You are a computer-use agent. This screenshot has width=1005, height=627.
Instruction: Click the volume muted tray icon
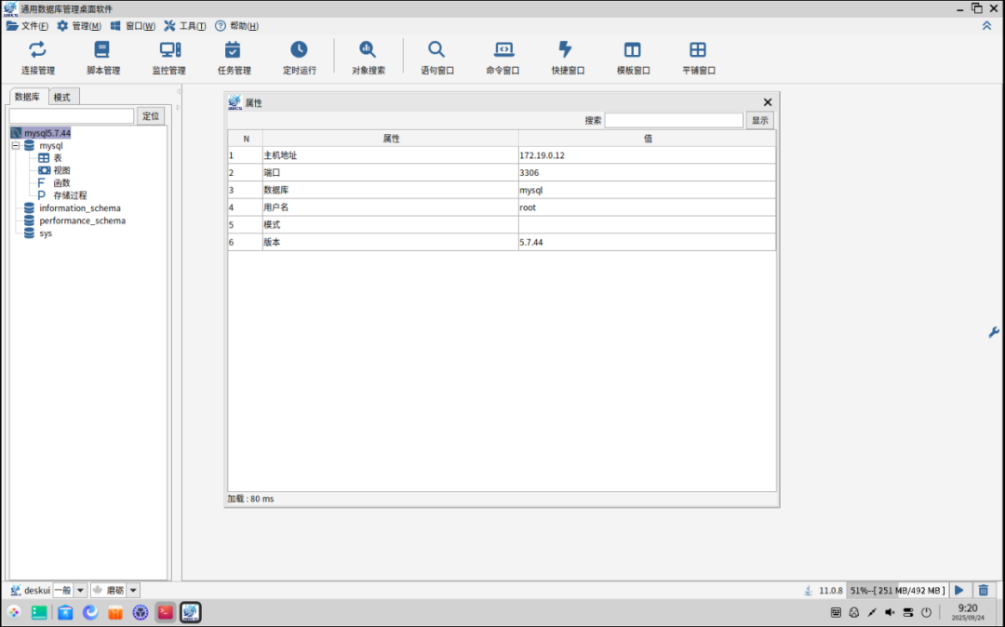coord(890,613)
